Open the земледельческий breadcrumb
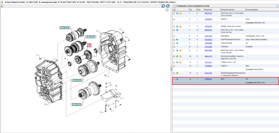279x133 pixels. click(x=49, y=2)
